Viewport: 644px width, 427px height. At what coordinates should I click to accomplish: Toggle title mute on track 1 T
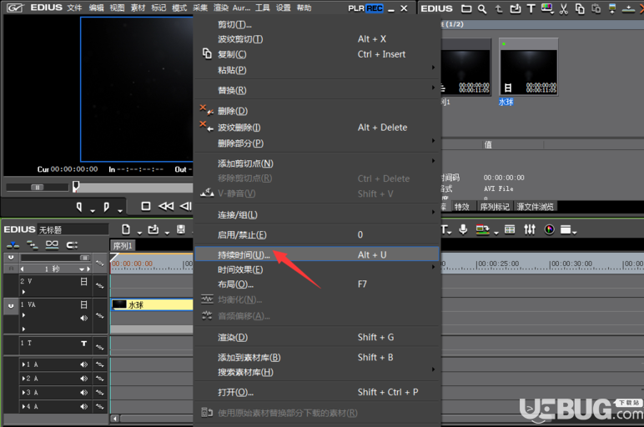[83, 344]
